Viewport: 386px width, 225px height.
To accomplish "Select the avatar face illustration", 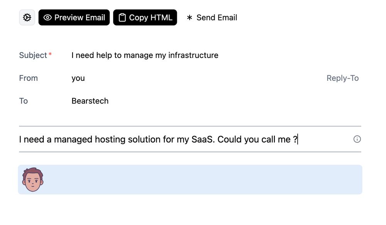I will [x=33, y=180].
